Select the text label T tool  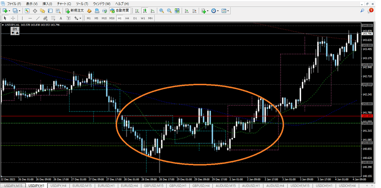pyautogui.click(x=69, y=18)
